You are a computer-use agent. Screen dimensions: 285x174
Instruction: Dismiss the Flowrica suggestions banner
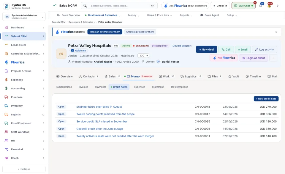coord(276,32)
